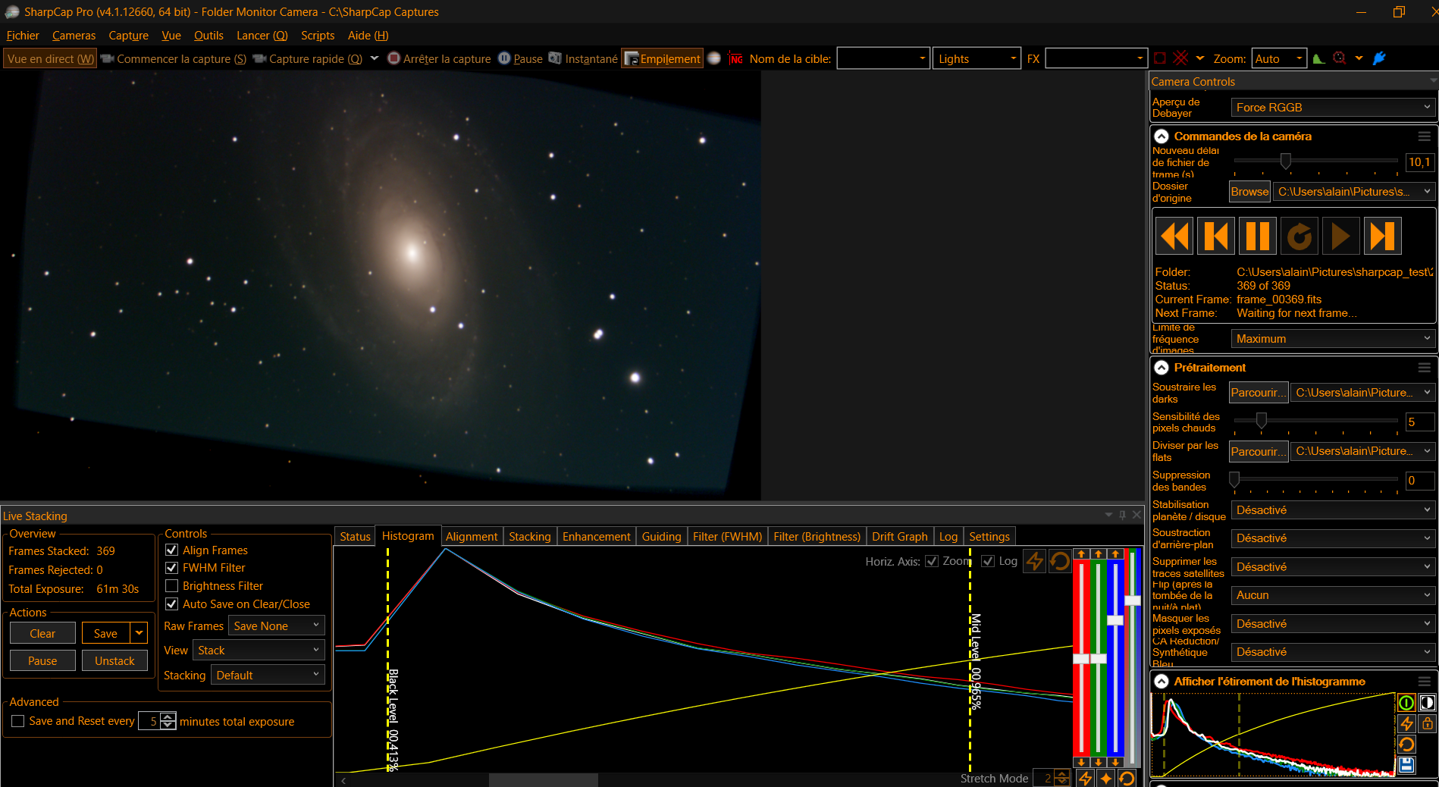Click the Clear stack button

pos(42,633)
